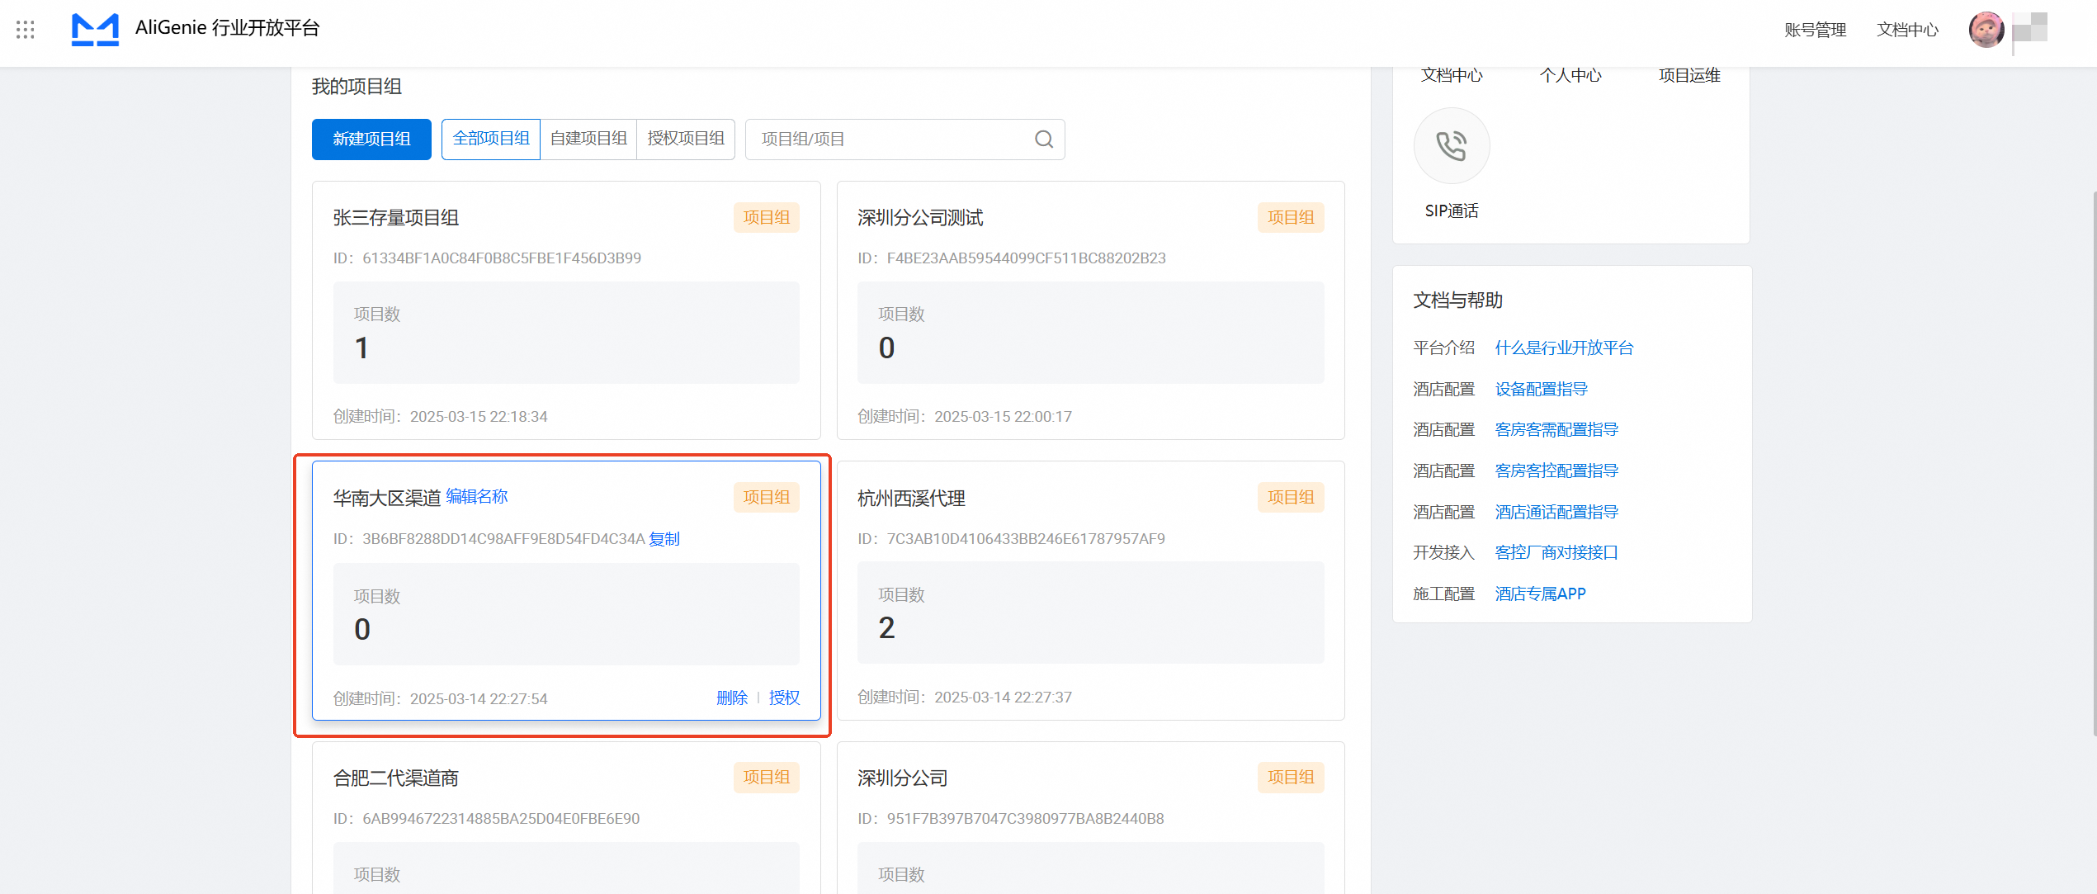Open link 酒店专属APP
This screenshot has height=894, width=2097.
[x=1540, y=594]
